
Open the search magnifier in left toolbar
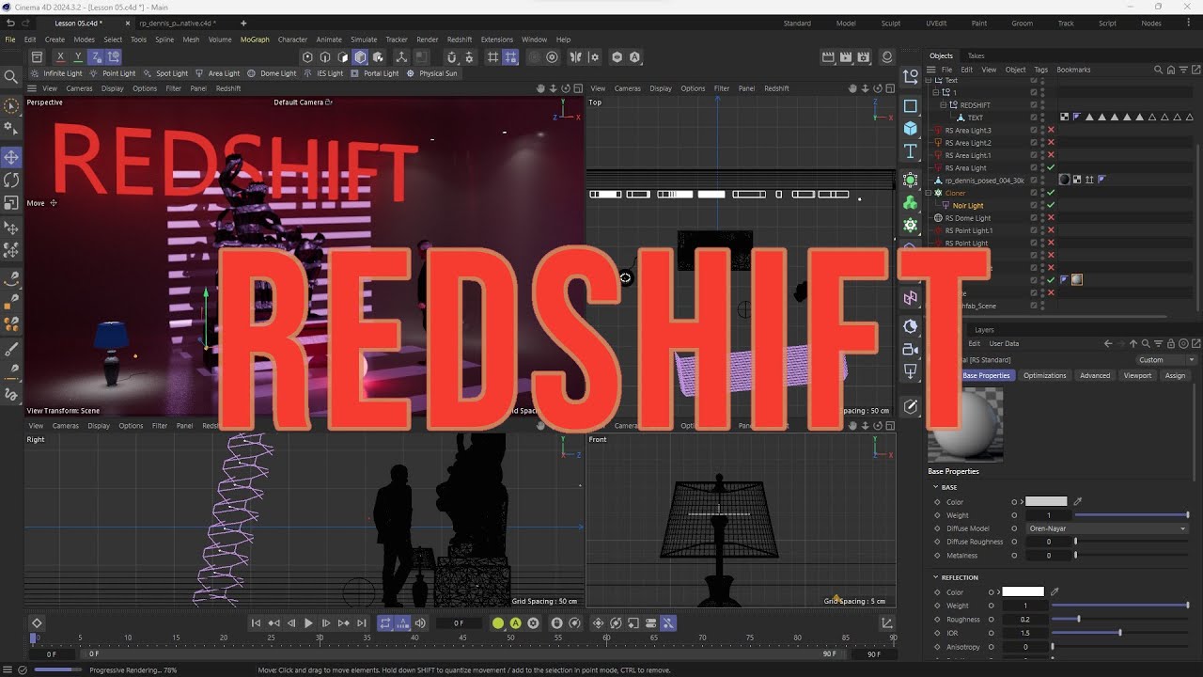point(11,77)
